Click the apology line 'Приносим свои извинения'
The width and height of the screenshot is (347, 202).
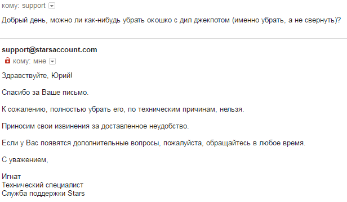point(95,126)
